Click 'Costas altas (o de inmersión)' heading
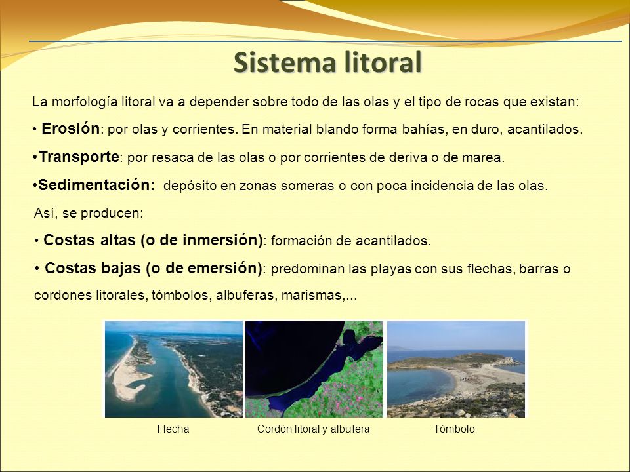Viewport: 630px width, 472px height. point(153,241)
